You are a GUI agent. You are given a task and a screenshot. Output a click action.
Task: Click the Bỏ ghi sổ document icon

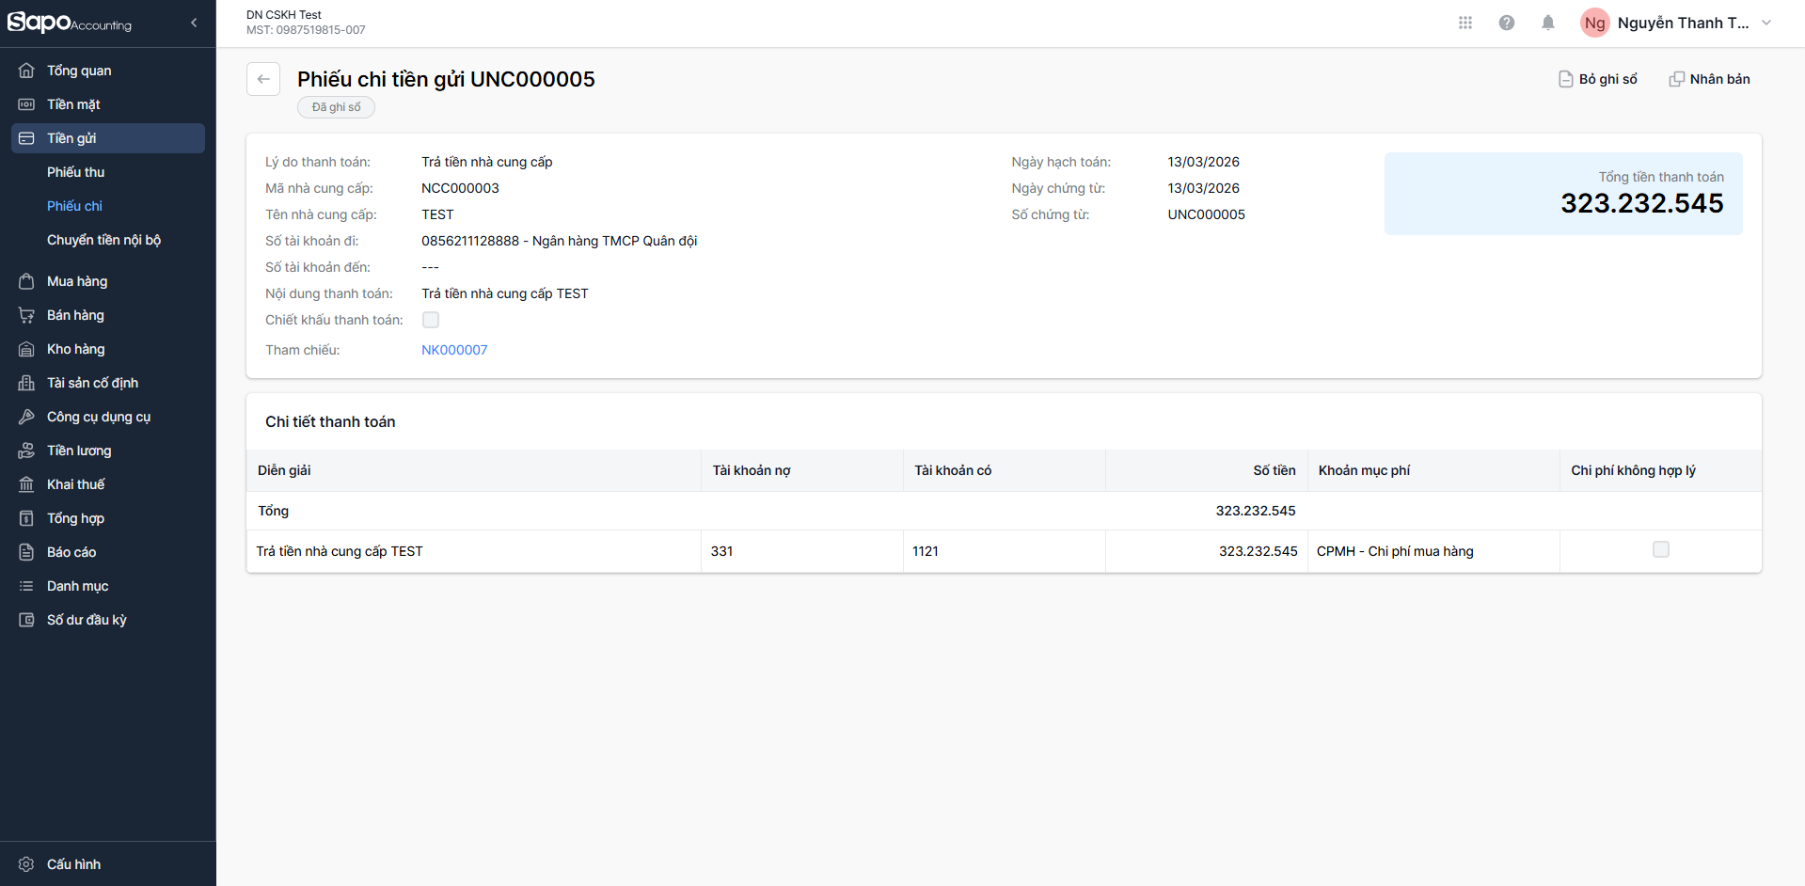[x=1565, y=79]
